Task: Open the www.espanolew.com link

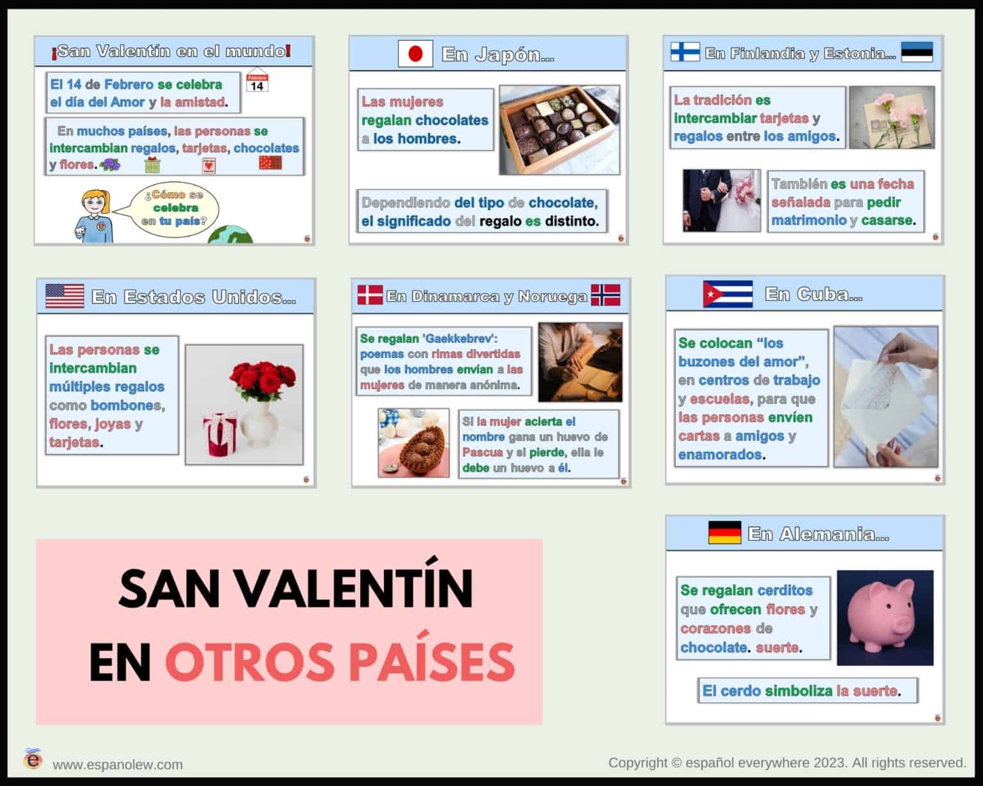Action: click(118, 764)
